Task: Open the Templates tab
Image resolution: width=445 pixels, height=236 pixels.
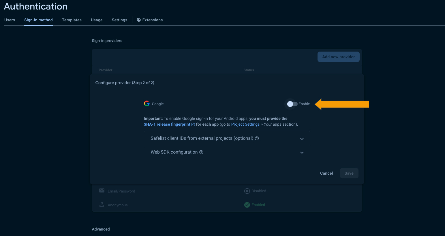Action: tap(72, 20)
